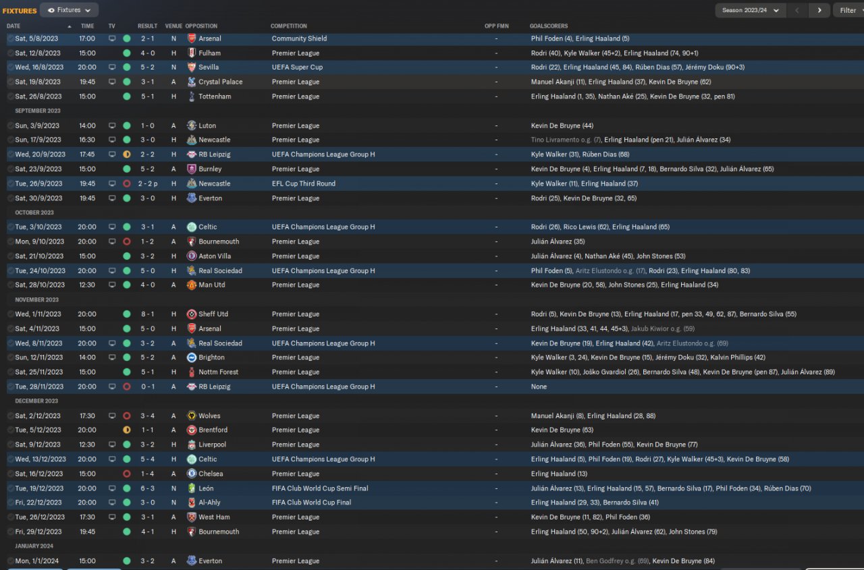The image size is (864, 570).
Task: Click the Sevilla club badge
Action: [192, 67]
